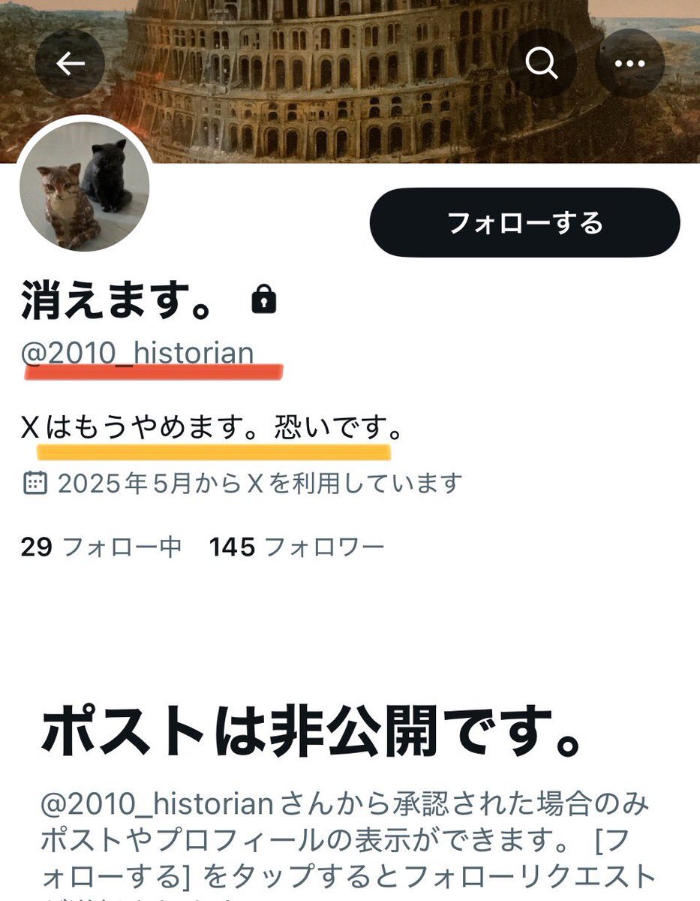Tap the calendar icon next to join date
Screen dimensions: 700x901
[35, 483]
